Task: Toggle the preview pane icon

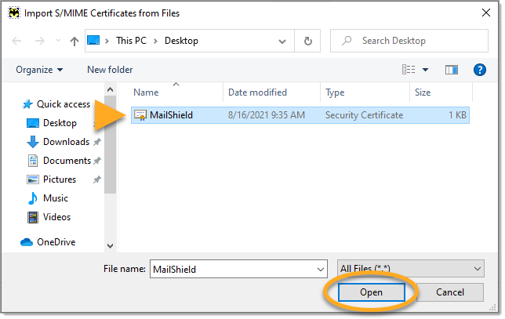Action: pos(451,70)
